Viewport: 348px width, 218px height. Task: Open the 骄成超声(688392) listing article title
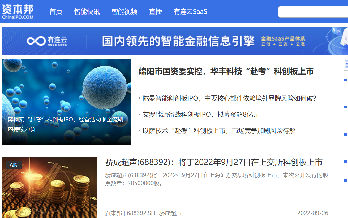214,162
